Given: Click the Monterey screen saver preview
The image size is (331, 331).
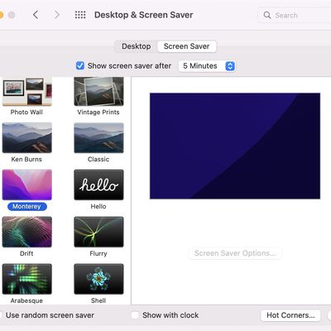Looking at the screenshot, I should coord(235,146).
